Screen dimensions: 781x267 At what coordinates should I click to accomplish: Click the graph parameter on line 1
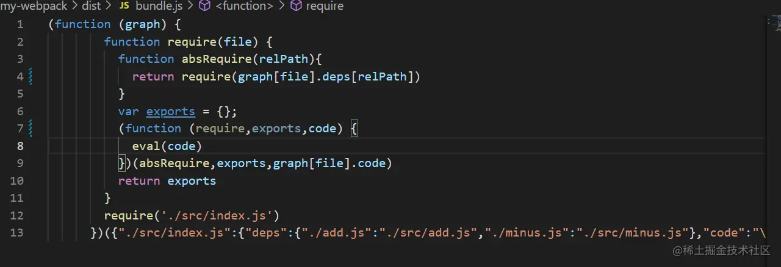(142, 24)
